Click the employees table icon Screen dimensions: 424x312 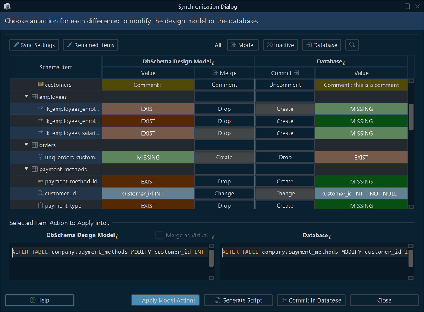35,97
